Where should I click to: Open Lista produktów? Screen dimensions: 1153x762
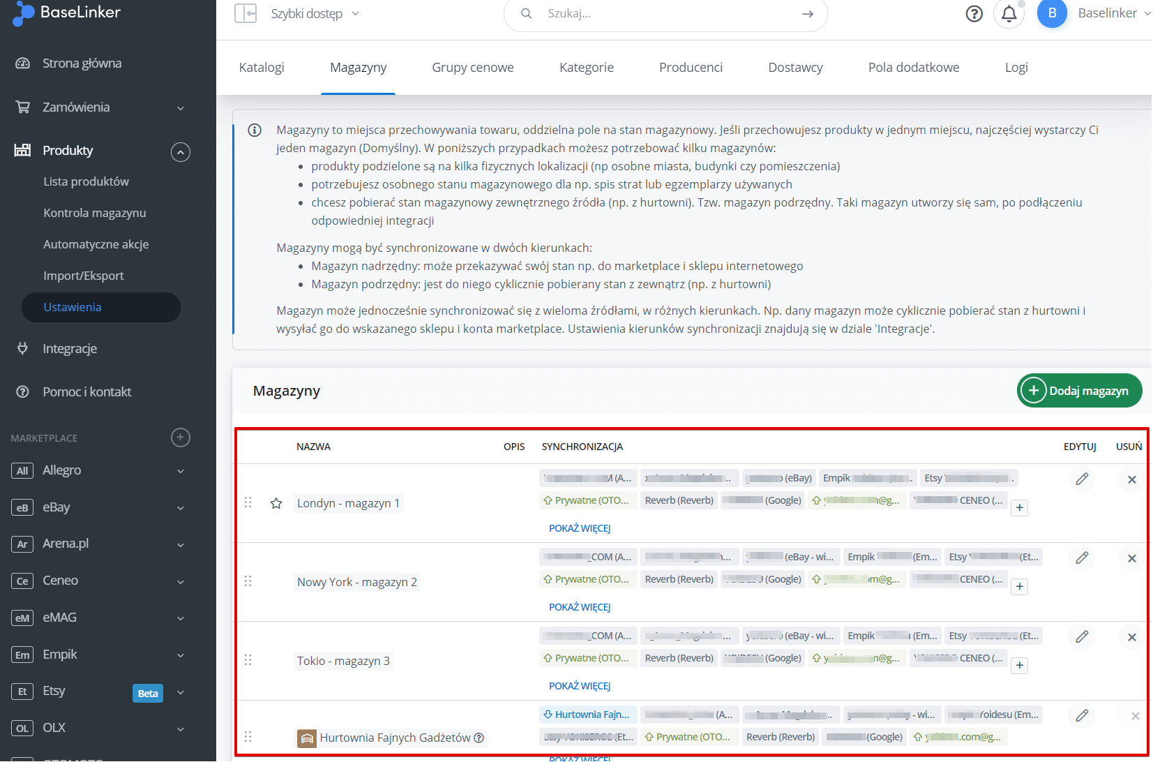pos(86,181)
